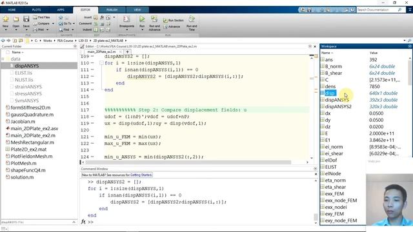Screen dimensions: 413x232
Task: Click the Save disk icon
Action: tap(26, 19)
